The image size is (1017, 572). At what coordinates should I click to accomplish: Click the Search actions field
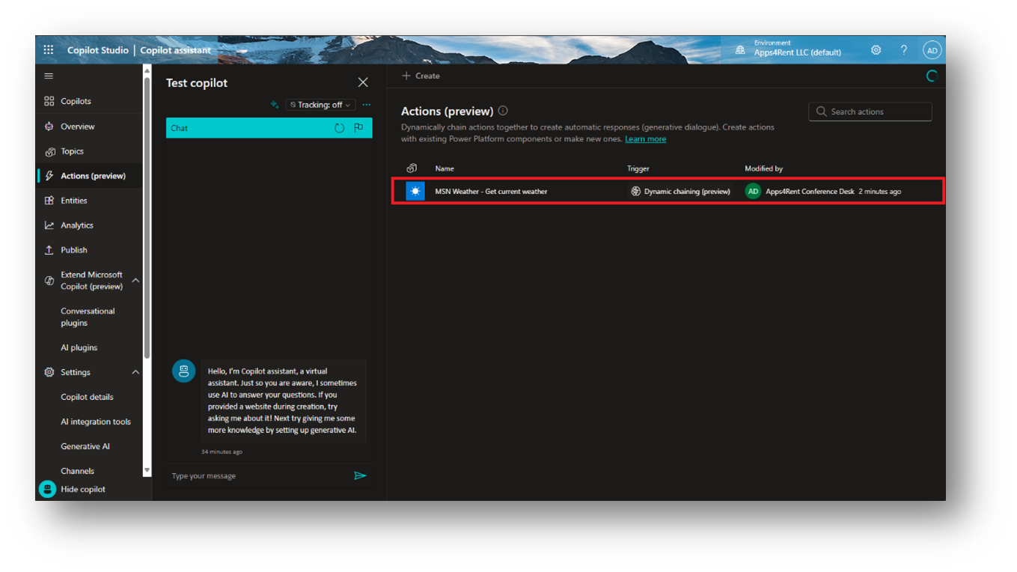click(870, 111)
